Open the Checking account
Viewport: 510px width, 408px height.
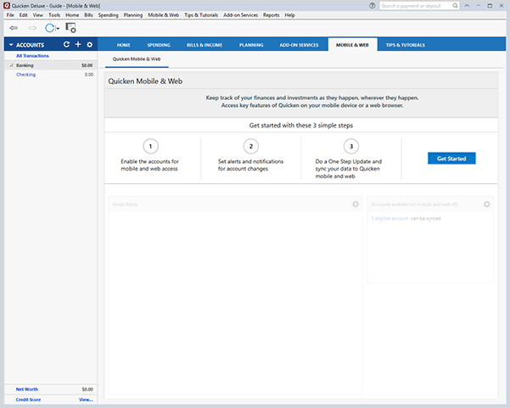coord(26,75)
